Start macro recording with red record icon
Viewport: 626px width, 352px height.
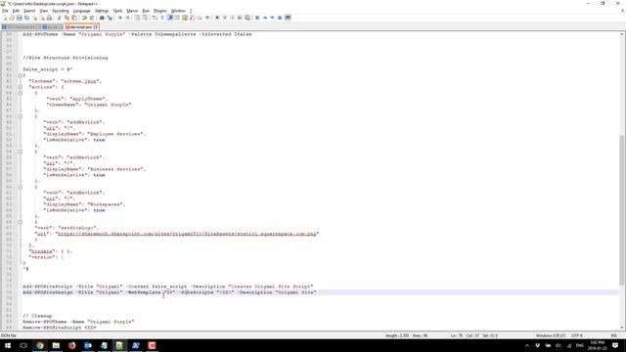pos(217,18)
